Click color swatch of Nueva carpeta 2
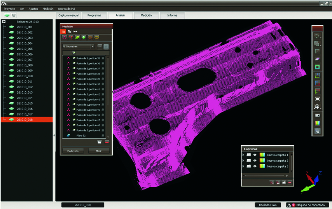Image resolution: width=332 pixels, height=209 pixels. click(x=262, y=160)
